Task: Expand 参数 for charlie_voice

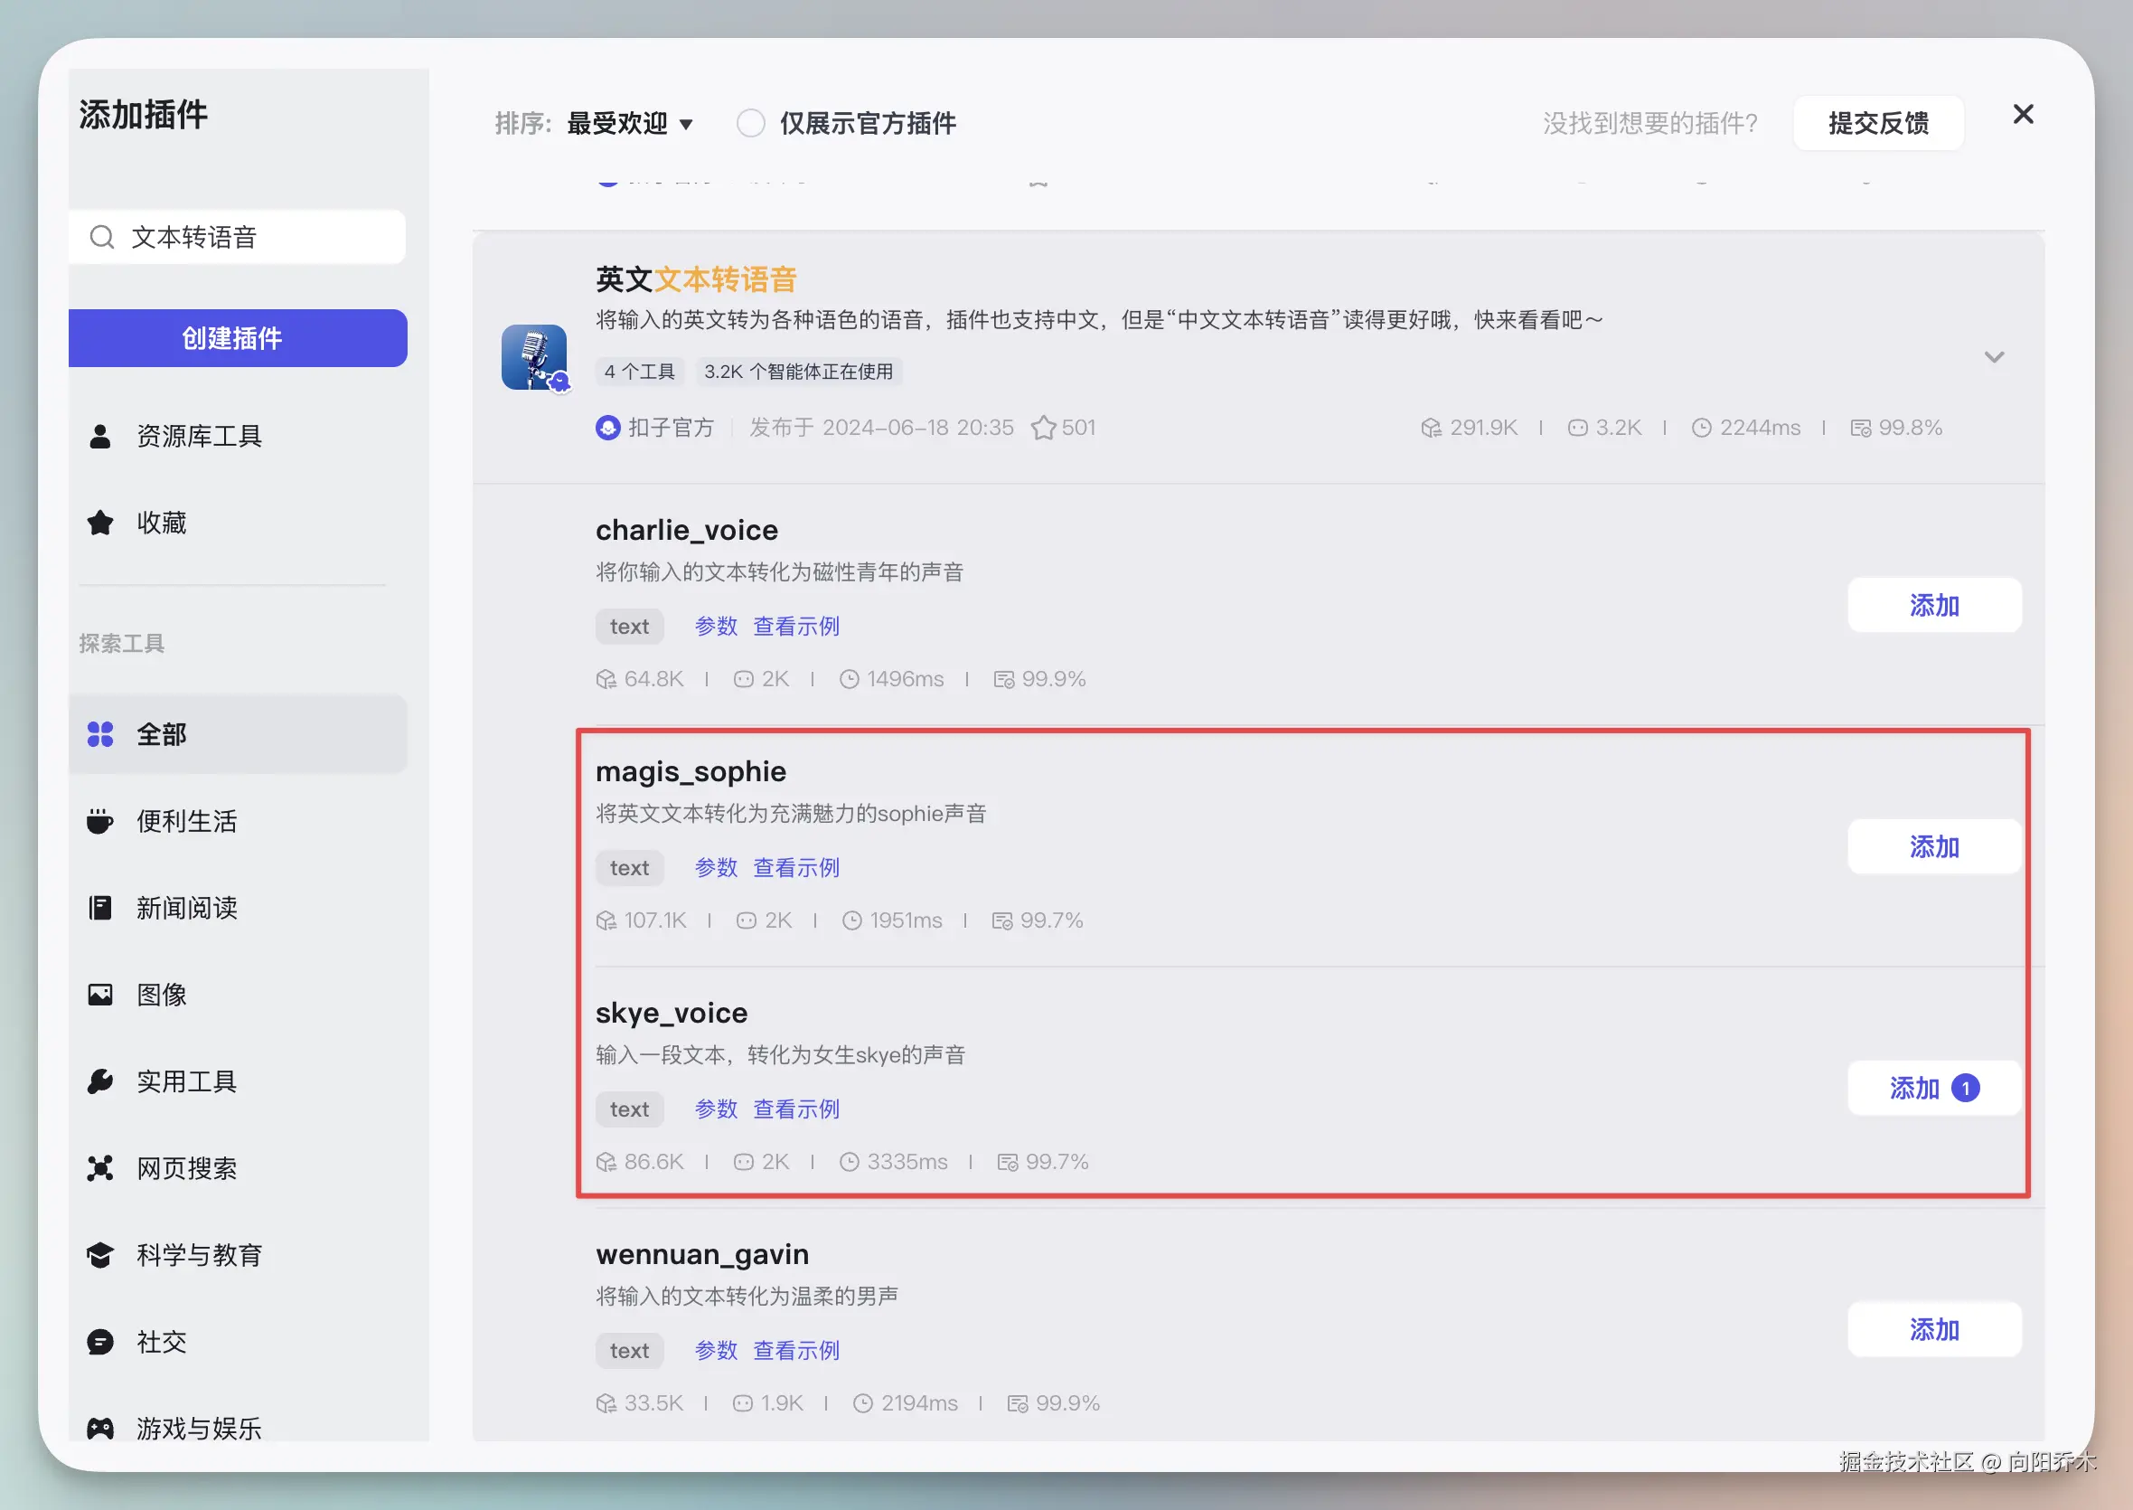Action: pyautogui.click(x=716, y=626)
